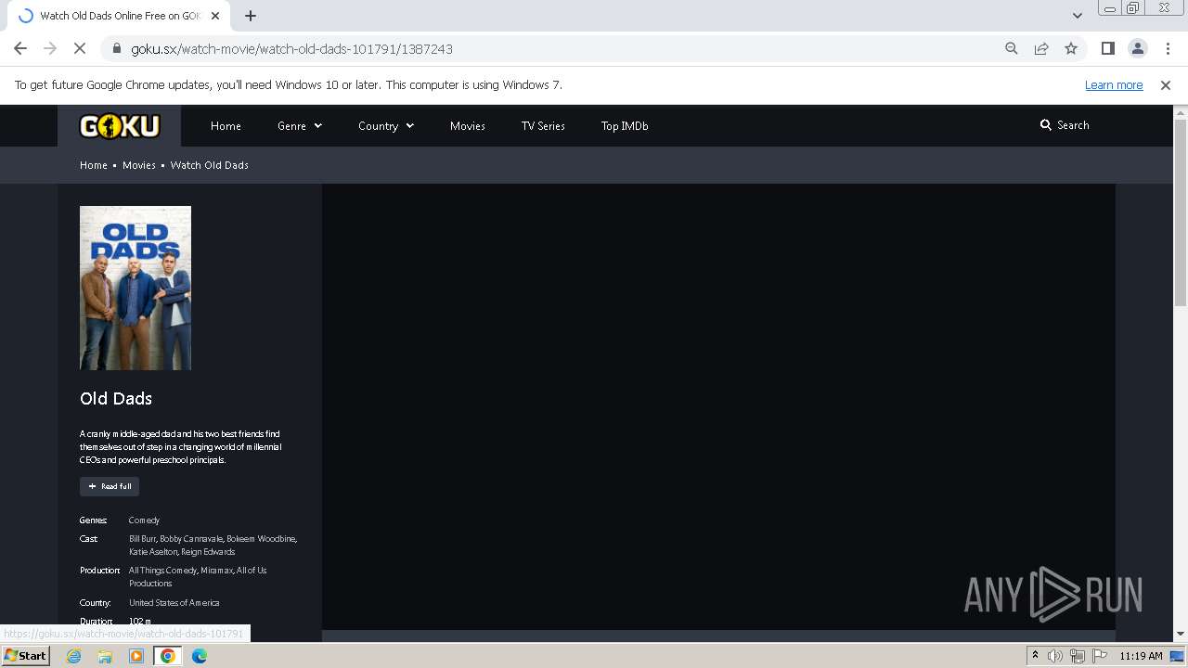
Task: Open the Movies nav item
Action: coord(468,125)
